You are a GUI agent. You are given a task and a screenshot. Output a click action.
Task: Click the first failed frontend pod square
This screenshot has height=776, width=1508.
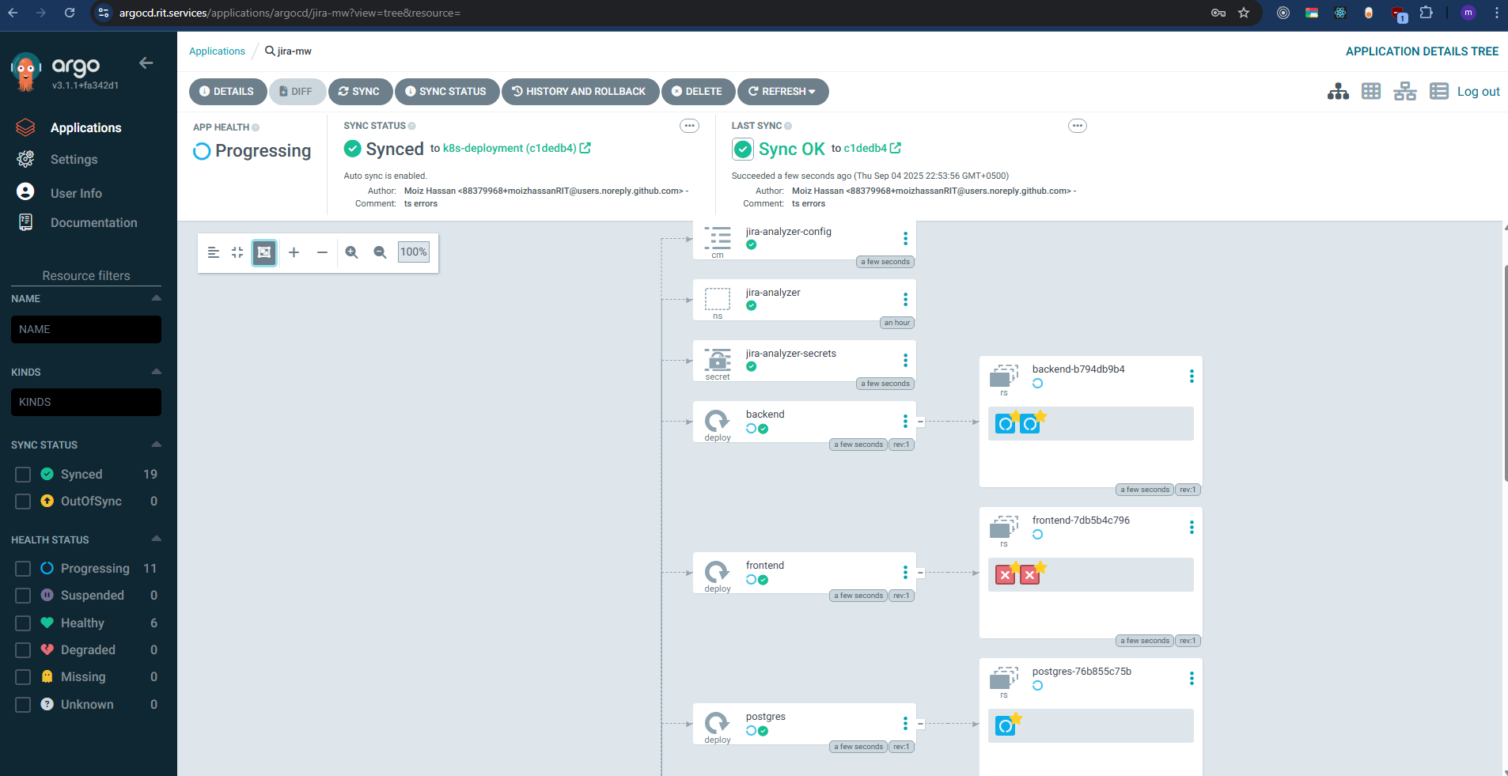tap(1005, 575)
